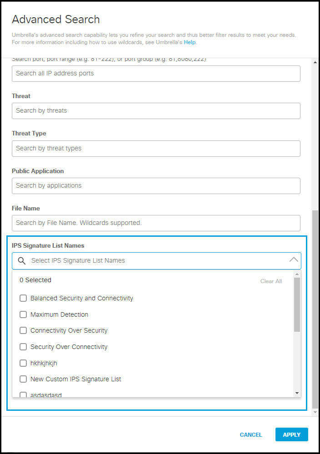
Task: Tick the Connectivity Over Security checkbox
Action: pyautogui.click(x=23, y=331)
